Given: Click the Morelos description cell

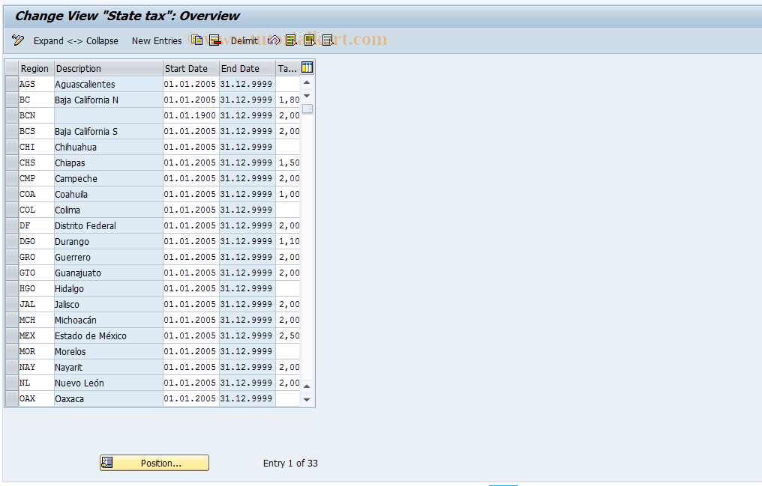Looking at the screenshot, I should [108, 352].
